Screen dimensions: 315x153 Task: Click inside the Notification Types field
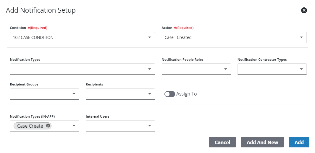point(82,69)
